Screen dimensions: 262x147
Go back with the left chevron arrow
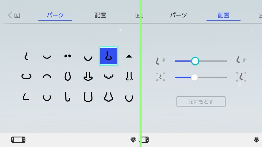pyautogui.click(x=10, y=15)
